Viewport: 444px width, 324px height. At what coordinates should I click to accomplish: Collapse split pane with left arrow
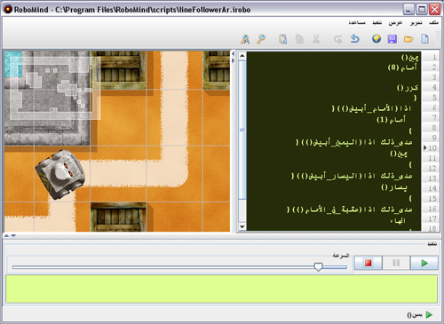[233, 54]
